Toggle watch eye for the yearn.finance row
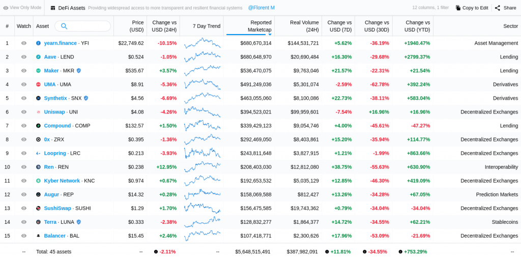The width and height of the screenshot is (521, 260). [x=24, y=43]
